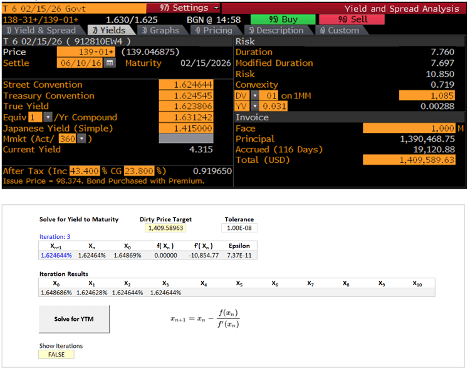
Task: Open the Description tab
Action: pos(276,30)
